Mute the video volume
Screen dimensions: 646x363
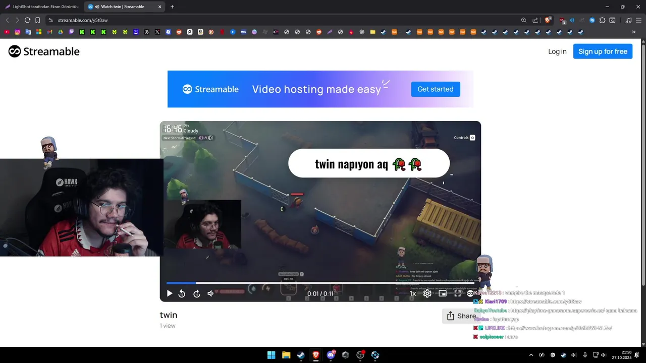click(x=211, y=293)
